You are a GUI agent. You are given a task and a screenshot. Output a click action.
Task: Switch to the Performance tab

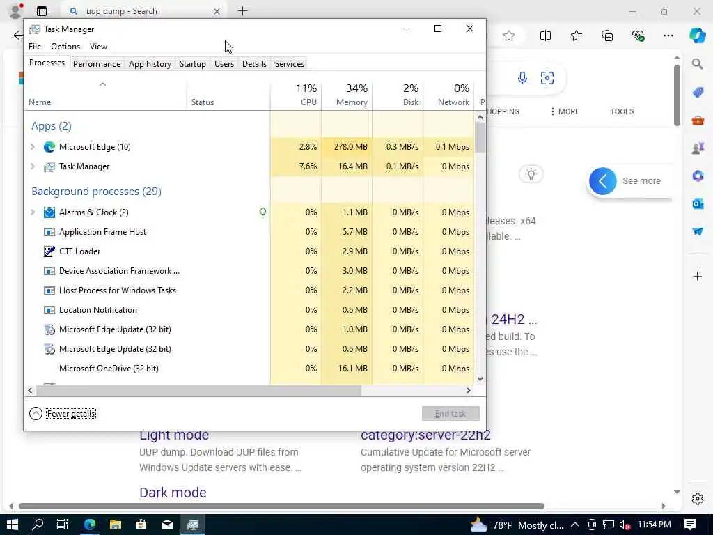click(96, 63)
